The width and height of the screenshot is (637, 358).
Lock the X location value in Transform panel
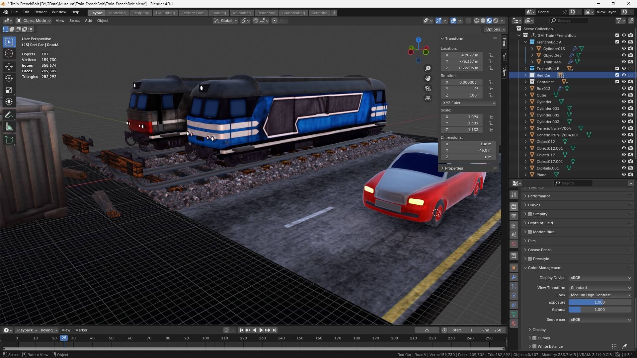tap(491, 55)
